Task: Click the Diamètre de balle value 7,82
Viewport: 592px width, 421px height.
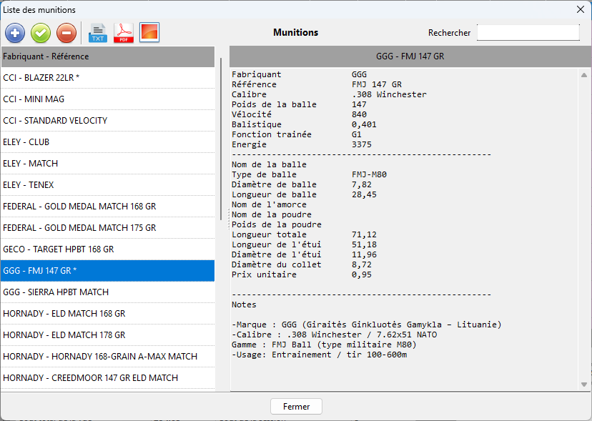Action: click(362, 184)
